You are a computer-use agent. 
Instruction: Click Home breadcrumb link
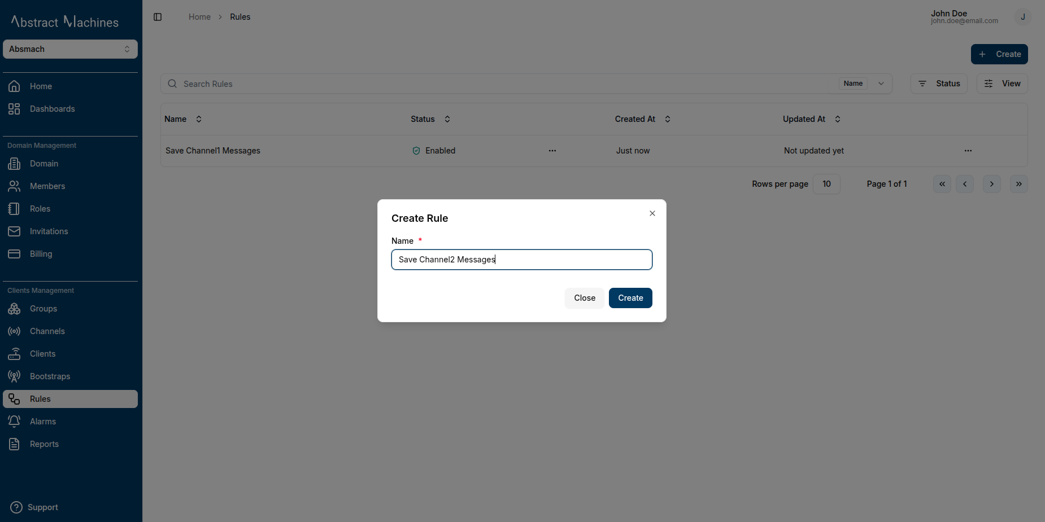pyautogui.click(x=199, y=17)
